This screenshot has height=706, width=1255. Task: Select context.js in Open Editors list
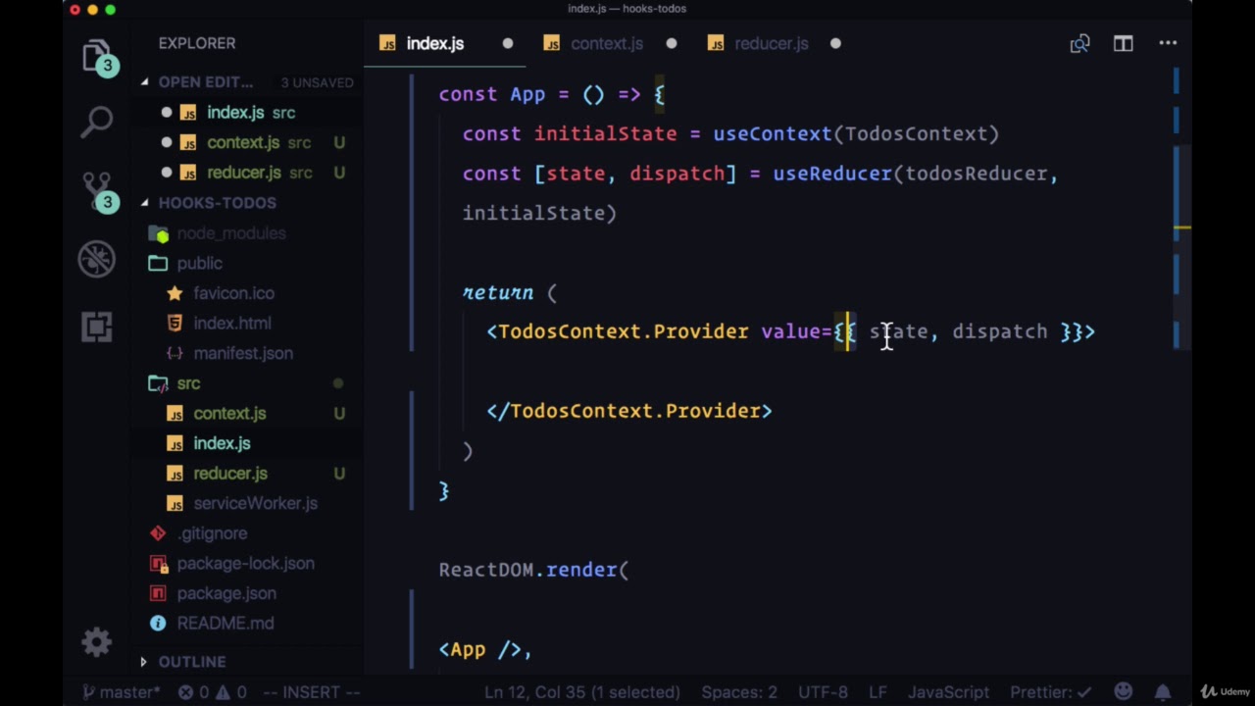pos(243,142)
